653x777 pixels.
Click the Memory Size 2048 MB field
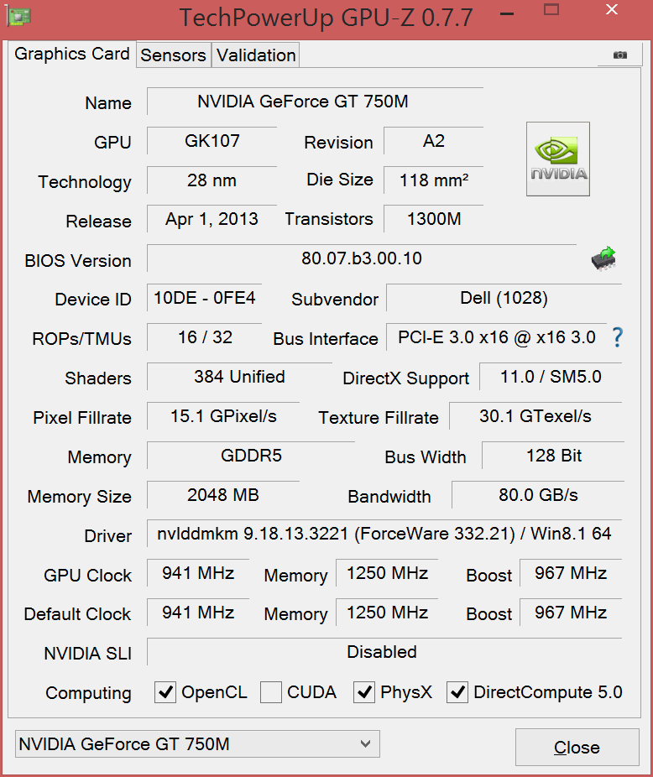coord(223,495)
